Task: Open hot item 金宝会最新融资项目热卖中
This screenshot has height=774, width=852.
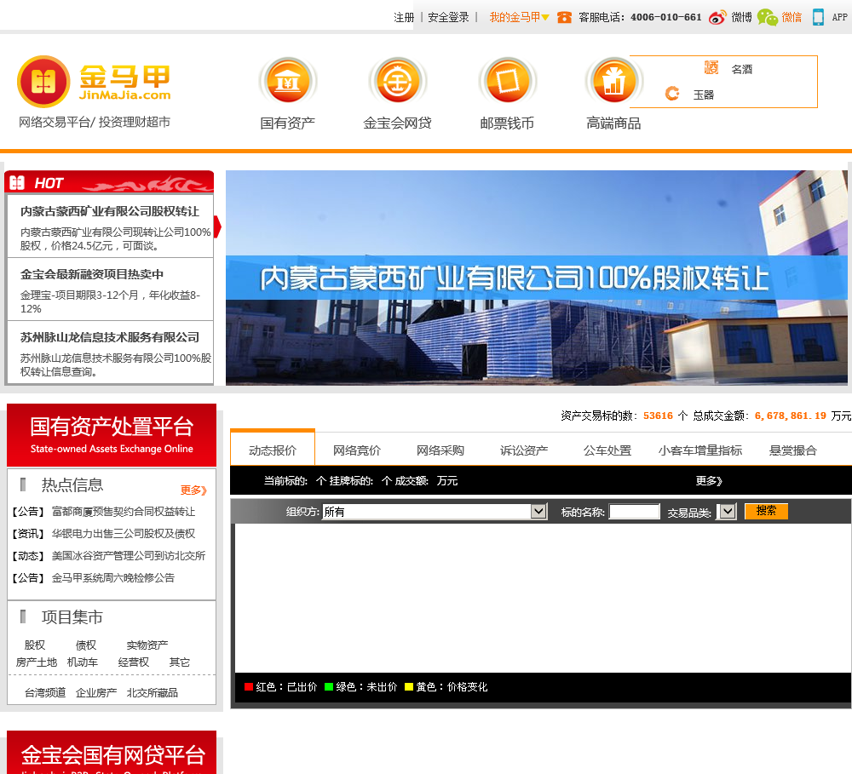Action: point(92,274)
